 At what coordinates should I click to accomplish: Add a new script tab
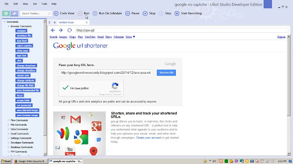[x=54, y=22]
